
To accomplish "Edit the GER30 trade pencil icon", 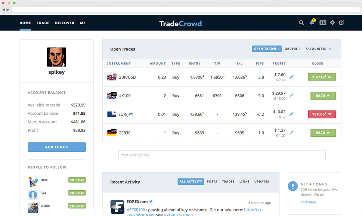I will tap(292, 133).
